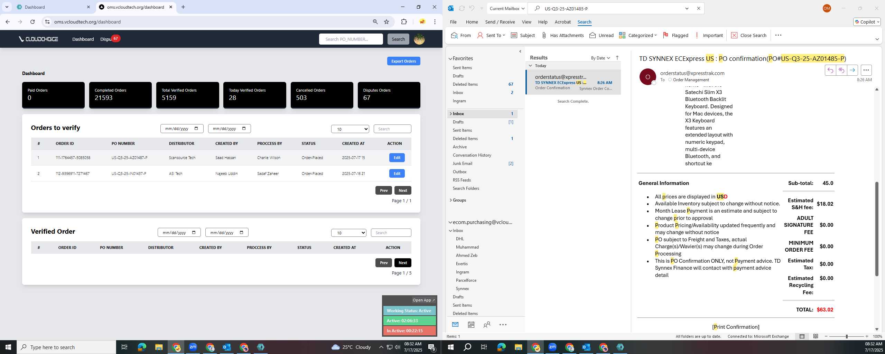Image resolution: width=885 pixels, height=354 pixels.
Task: Open the File menu in Outlook
Action: (453, 22)
